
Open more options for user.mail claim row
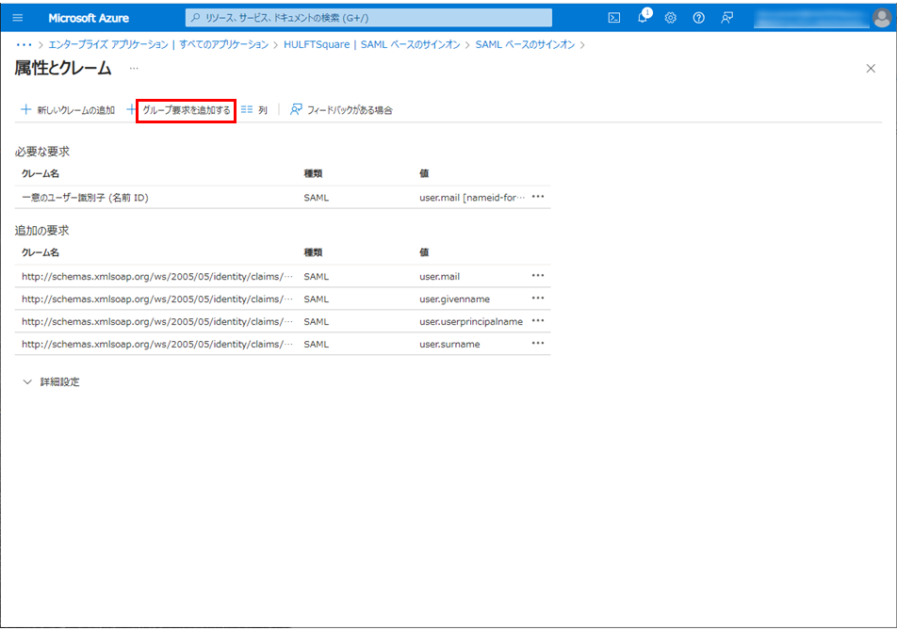pos(538,276)
